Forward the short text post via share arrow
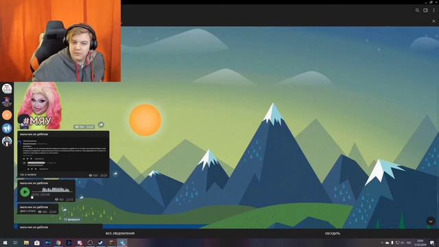The image size is (439, 247). click(x=64, y=210)
